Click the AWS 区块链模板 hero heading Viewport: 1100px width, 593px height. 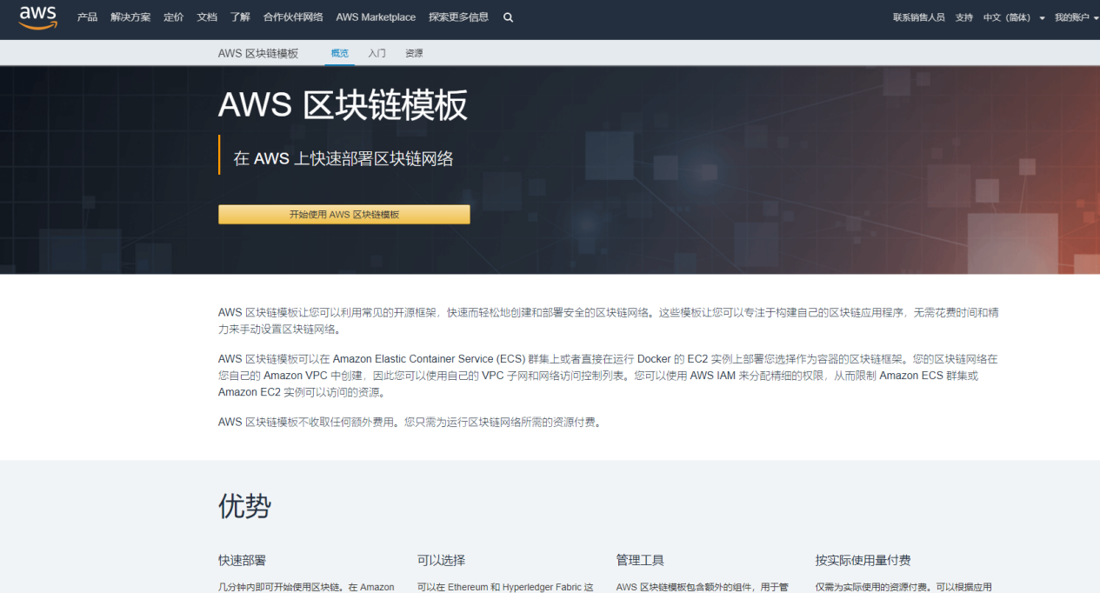pyautogui.click(x=343, y=106)
